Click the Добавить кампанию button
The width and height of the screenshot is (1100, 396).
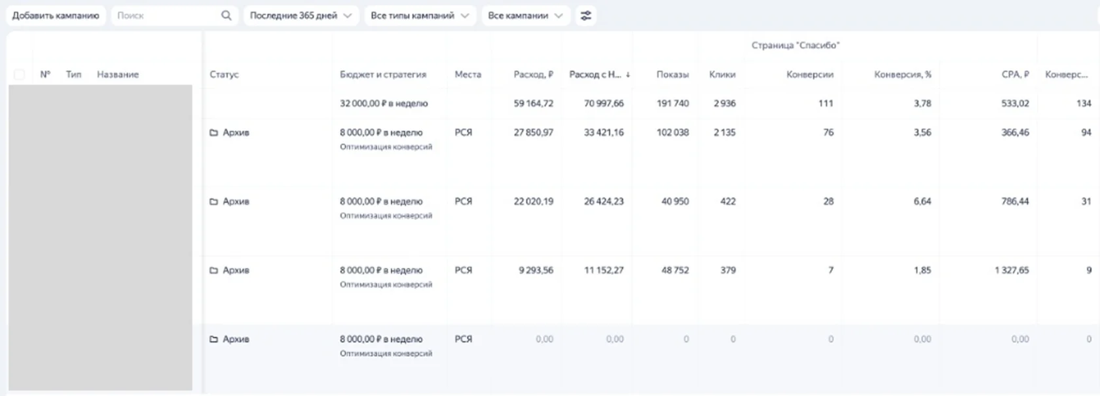click(x=56, y=16)
